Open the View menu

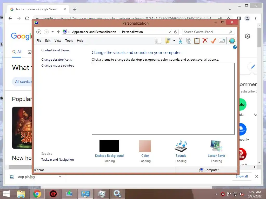pos(58,41)
